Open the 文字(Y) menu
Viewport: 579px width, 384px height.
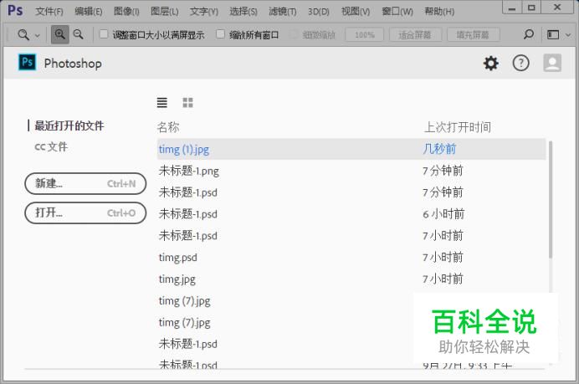[x=204, y=12]
